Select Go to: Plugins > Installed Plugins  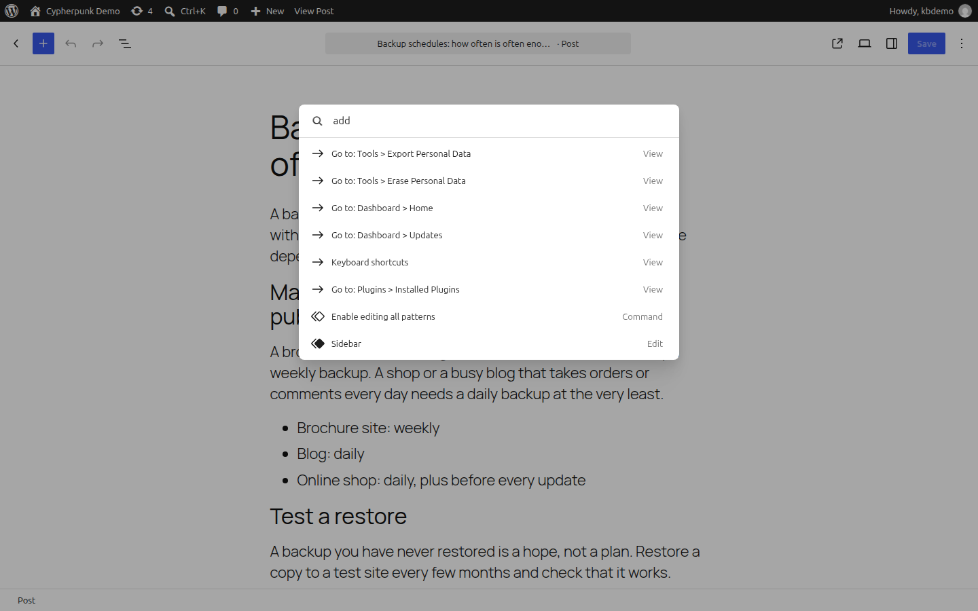pos(489,289)
